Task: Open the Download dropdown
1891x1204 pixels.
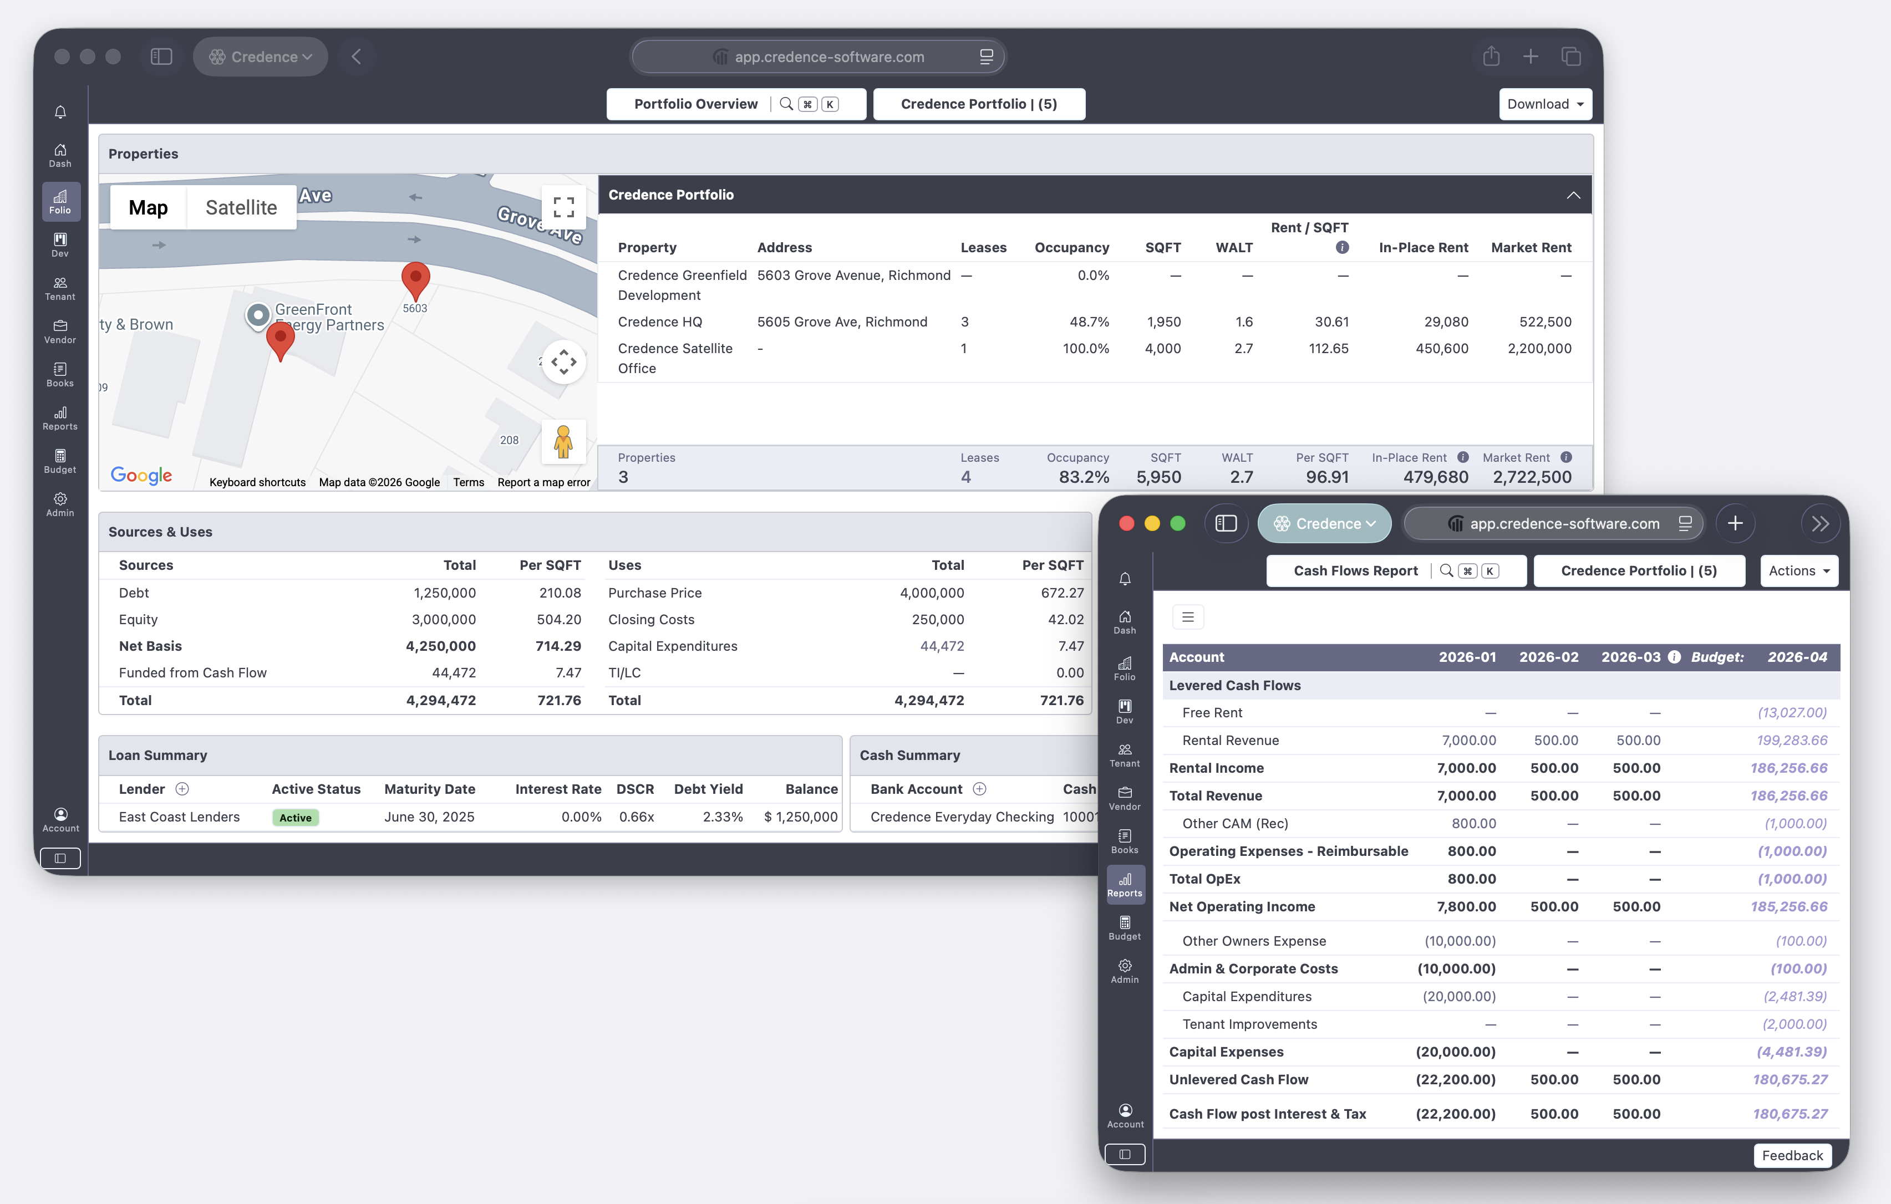Action: [x=1544, y=104]
